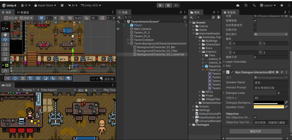Start Play mode with the Play button

click(x=160, y=5)
